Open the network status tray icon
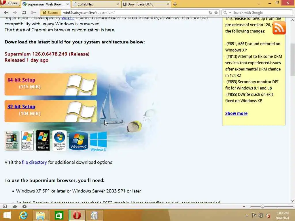This screenshot has height=221, width=295. 261,215
